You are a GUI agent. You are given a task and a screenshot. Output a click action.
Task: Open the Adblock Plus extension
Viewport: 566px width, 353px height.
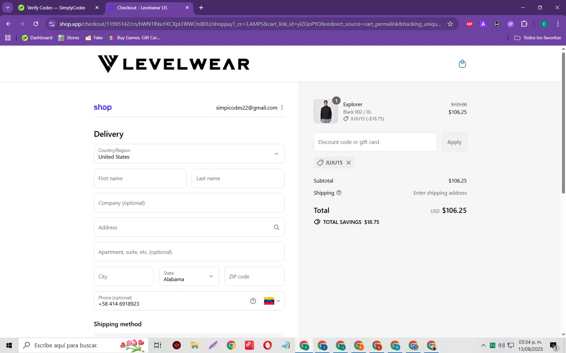[469, 24]
